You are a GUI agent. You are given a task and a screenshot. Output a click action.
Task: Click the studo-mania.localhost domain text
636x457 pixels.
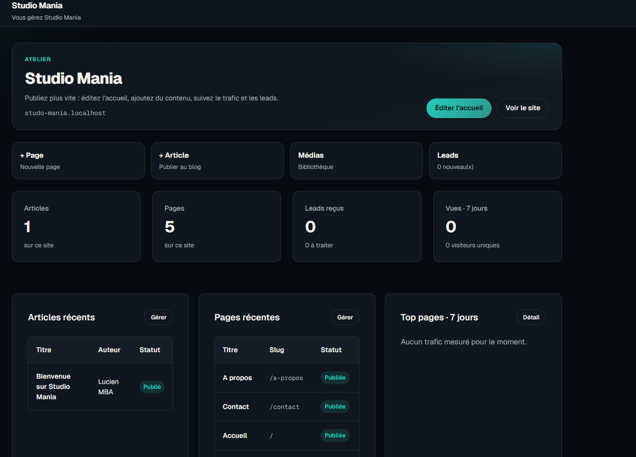click(65, 113)
